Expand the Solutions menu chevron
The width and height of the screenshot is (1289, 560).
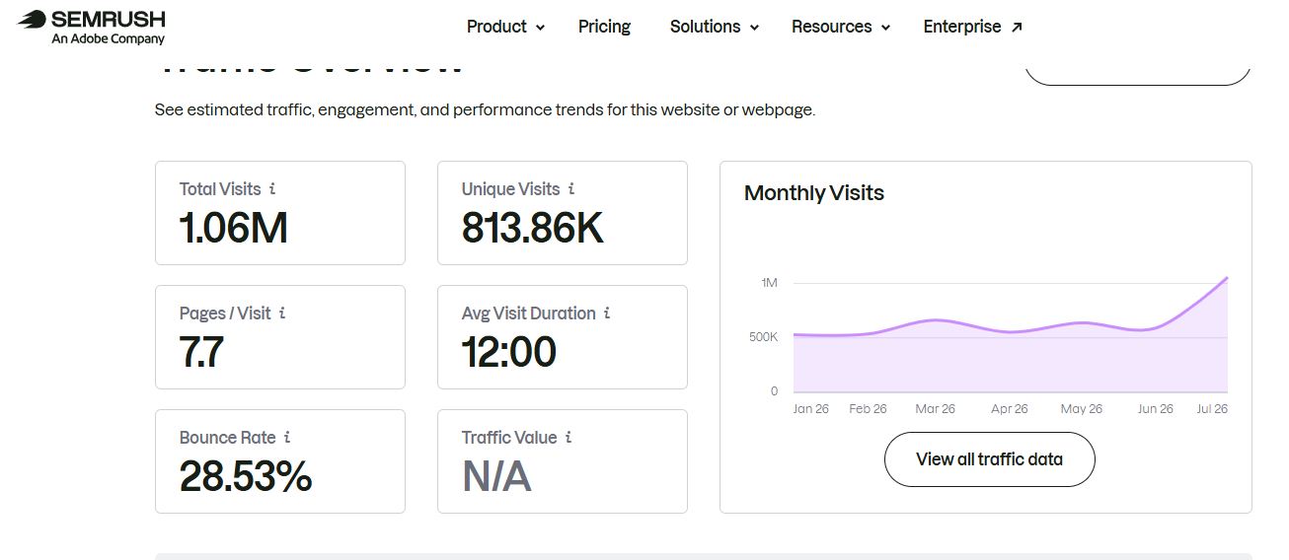(x=754, y=28)
